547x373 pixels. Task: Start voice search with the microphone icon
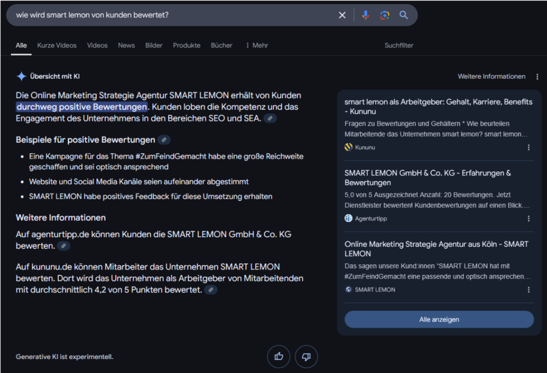[x=366, y=15]
